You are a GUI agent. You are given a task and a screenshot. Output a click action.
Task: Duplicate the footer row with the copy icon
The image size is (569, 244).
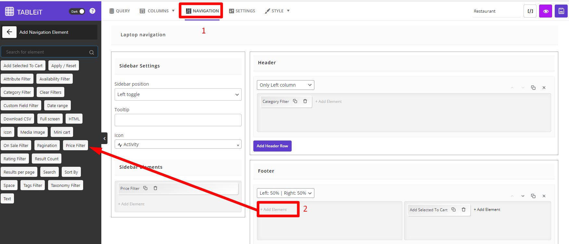[x=533, y=196]
